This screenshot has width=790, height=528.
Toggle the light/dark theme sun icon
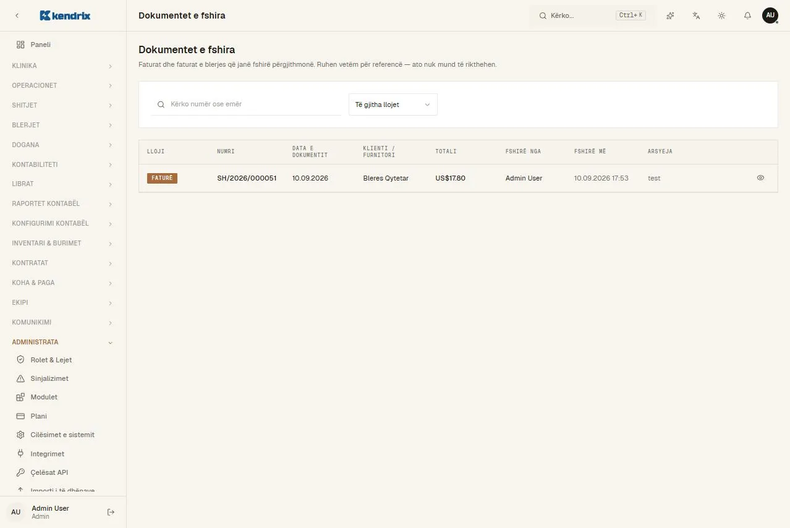click(x=721, y=15)
